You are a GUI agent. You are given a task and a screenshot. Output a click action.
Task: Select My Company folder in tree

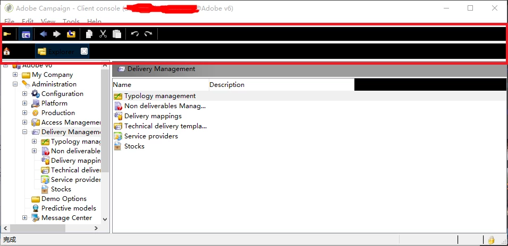[52, 75]
